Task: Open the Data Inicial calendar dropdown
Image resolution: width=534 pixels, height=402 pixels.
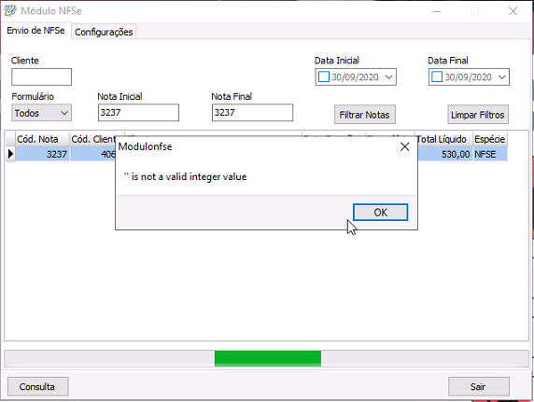Action: (x=389, y=76)
